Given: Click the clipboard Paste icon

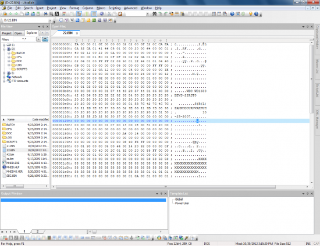Looking at the screenshot, I should coord(120,14).
